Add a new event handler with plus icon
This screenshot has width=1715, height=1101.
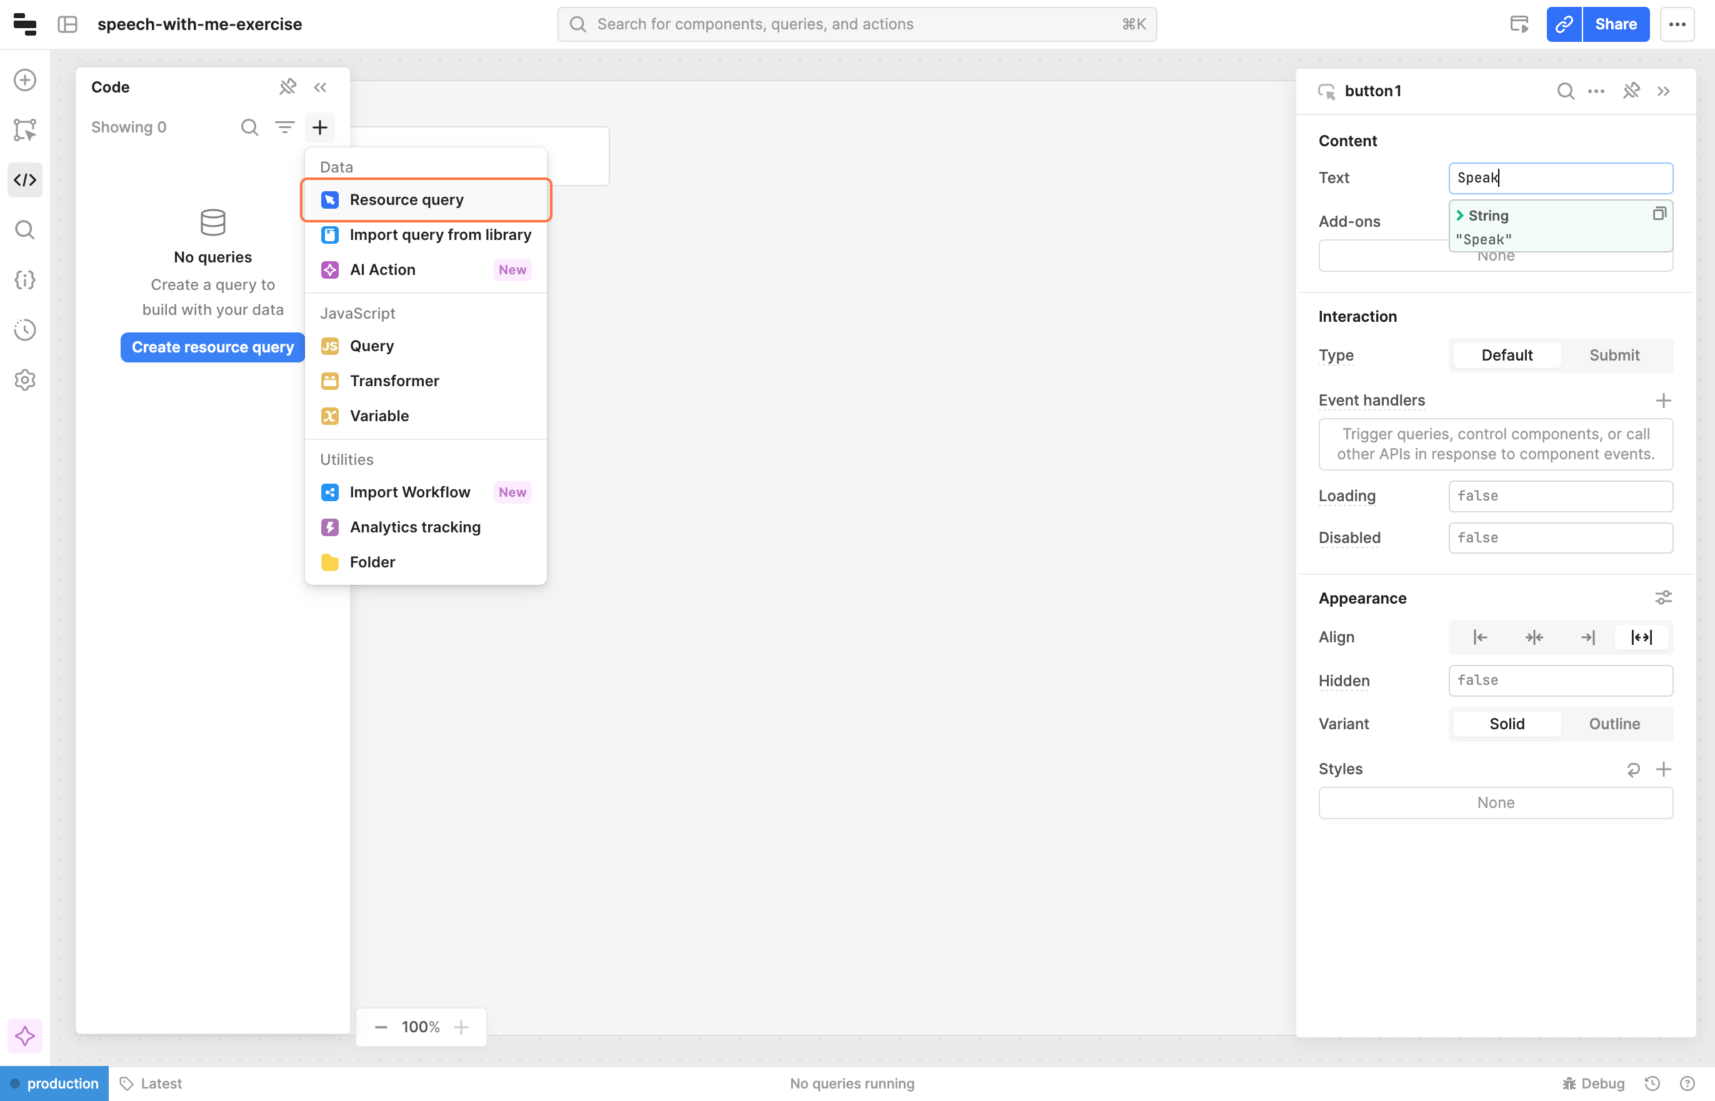1663,401
